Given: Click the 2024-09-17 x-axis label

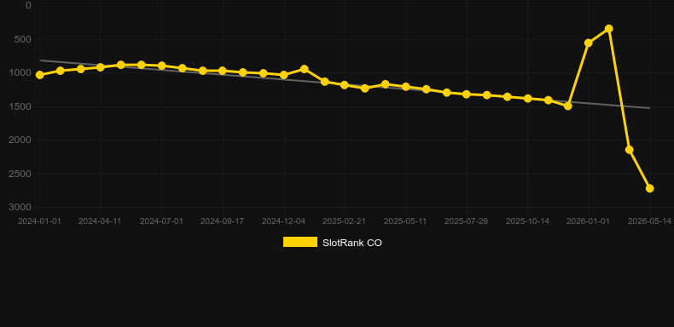Looking at the screenshot, I should tap(222, 221).
